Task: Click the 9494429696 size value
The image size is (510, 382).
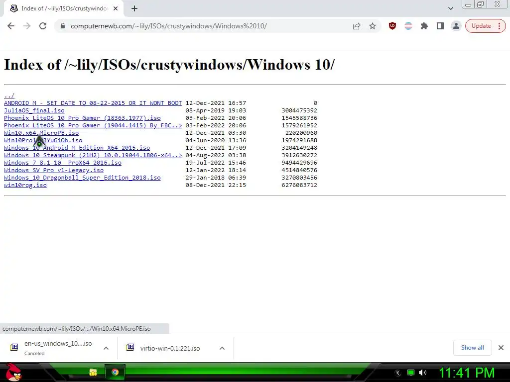Action: pyautogui.click(x=299, y=163)
